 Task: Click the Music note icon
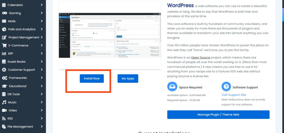(4, 102)
